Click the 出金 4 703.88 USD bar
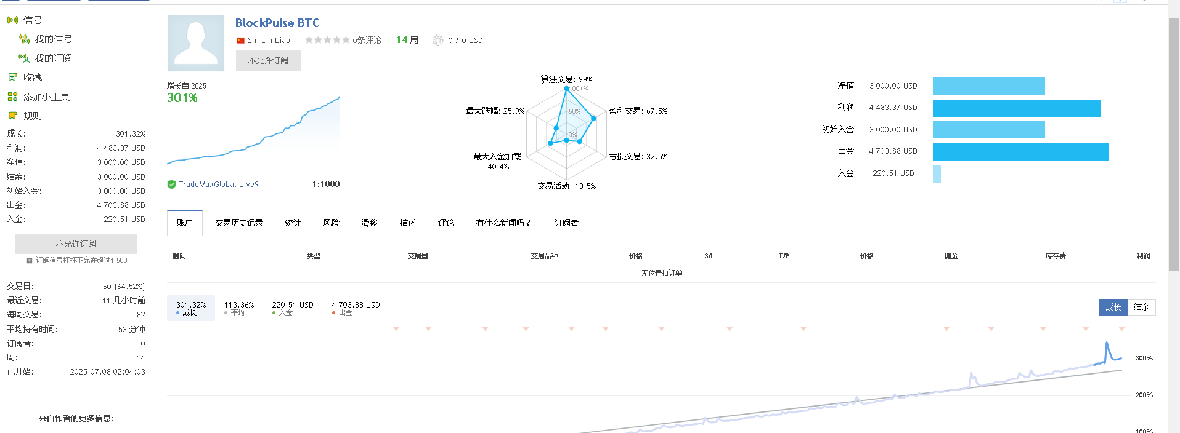This screenshot has width=1180, height=433. pyautogui.click(x=1020, y=152)
